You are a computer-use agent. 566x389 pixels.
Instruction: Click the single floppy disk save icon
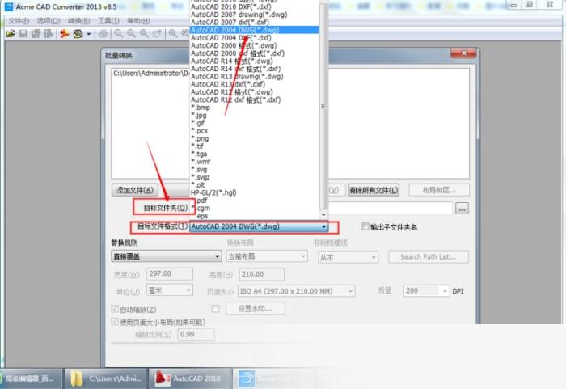(x=23, y=34)
